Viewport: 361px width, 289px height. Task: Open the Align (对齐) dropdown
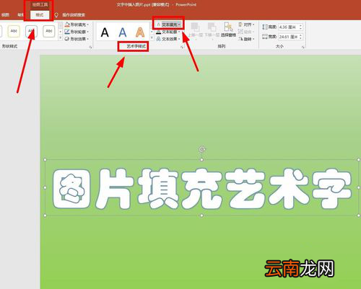tap(247, 25)
